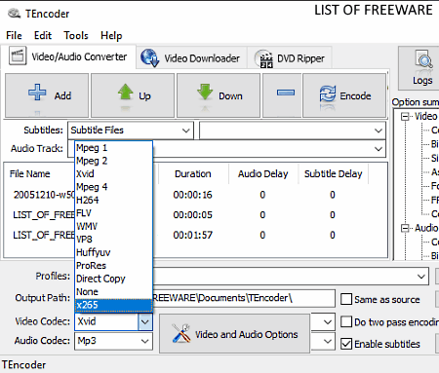The height and width of the screenshot is (373, 439).
Task: Open the Subtitle Files dropdown
Action: [x=131, y=131]
